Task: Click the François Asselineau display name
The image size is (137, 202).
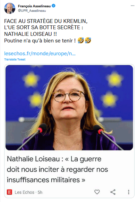Action: pyautogui.click(x=34, y=6)
